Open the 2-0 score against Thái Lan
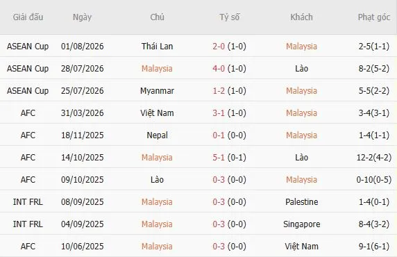Screen dimensions: 397x257 pos(219,46)
